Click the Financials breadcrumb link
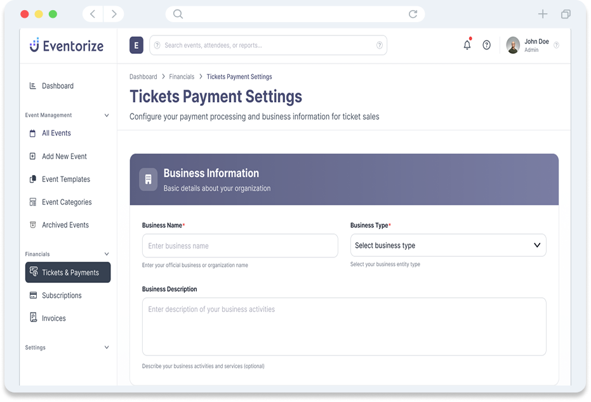 (182, 77)
